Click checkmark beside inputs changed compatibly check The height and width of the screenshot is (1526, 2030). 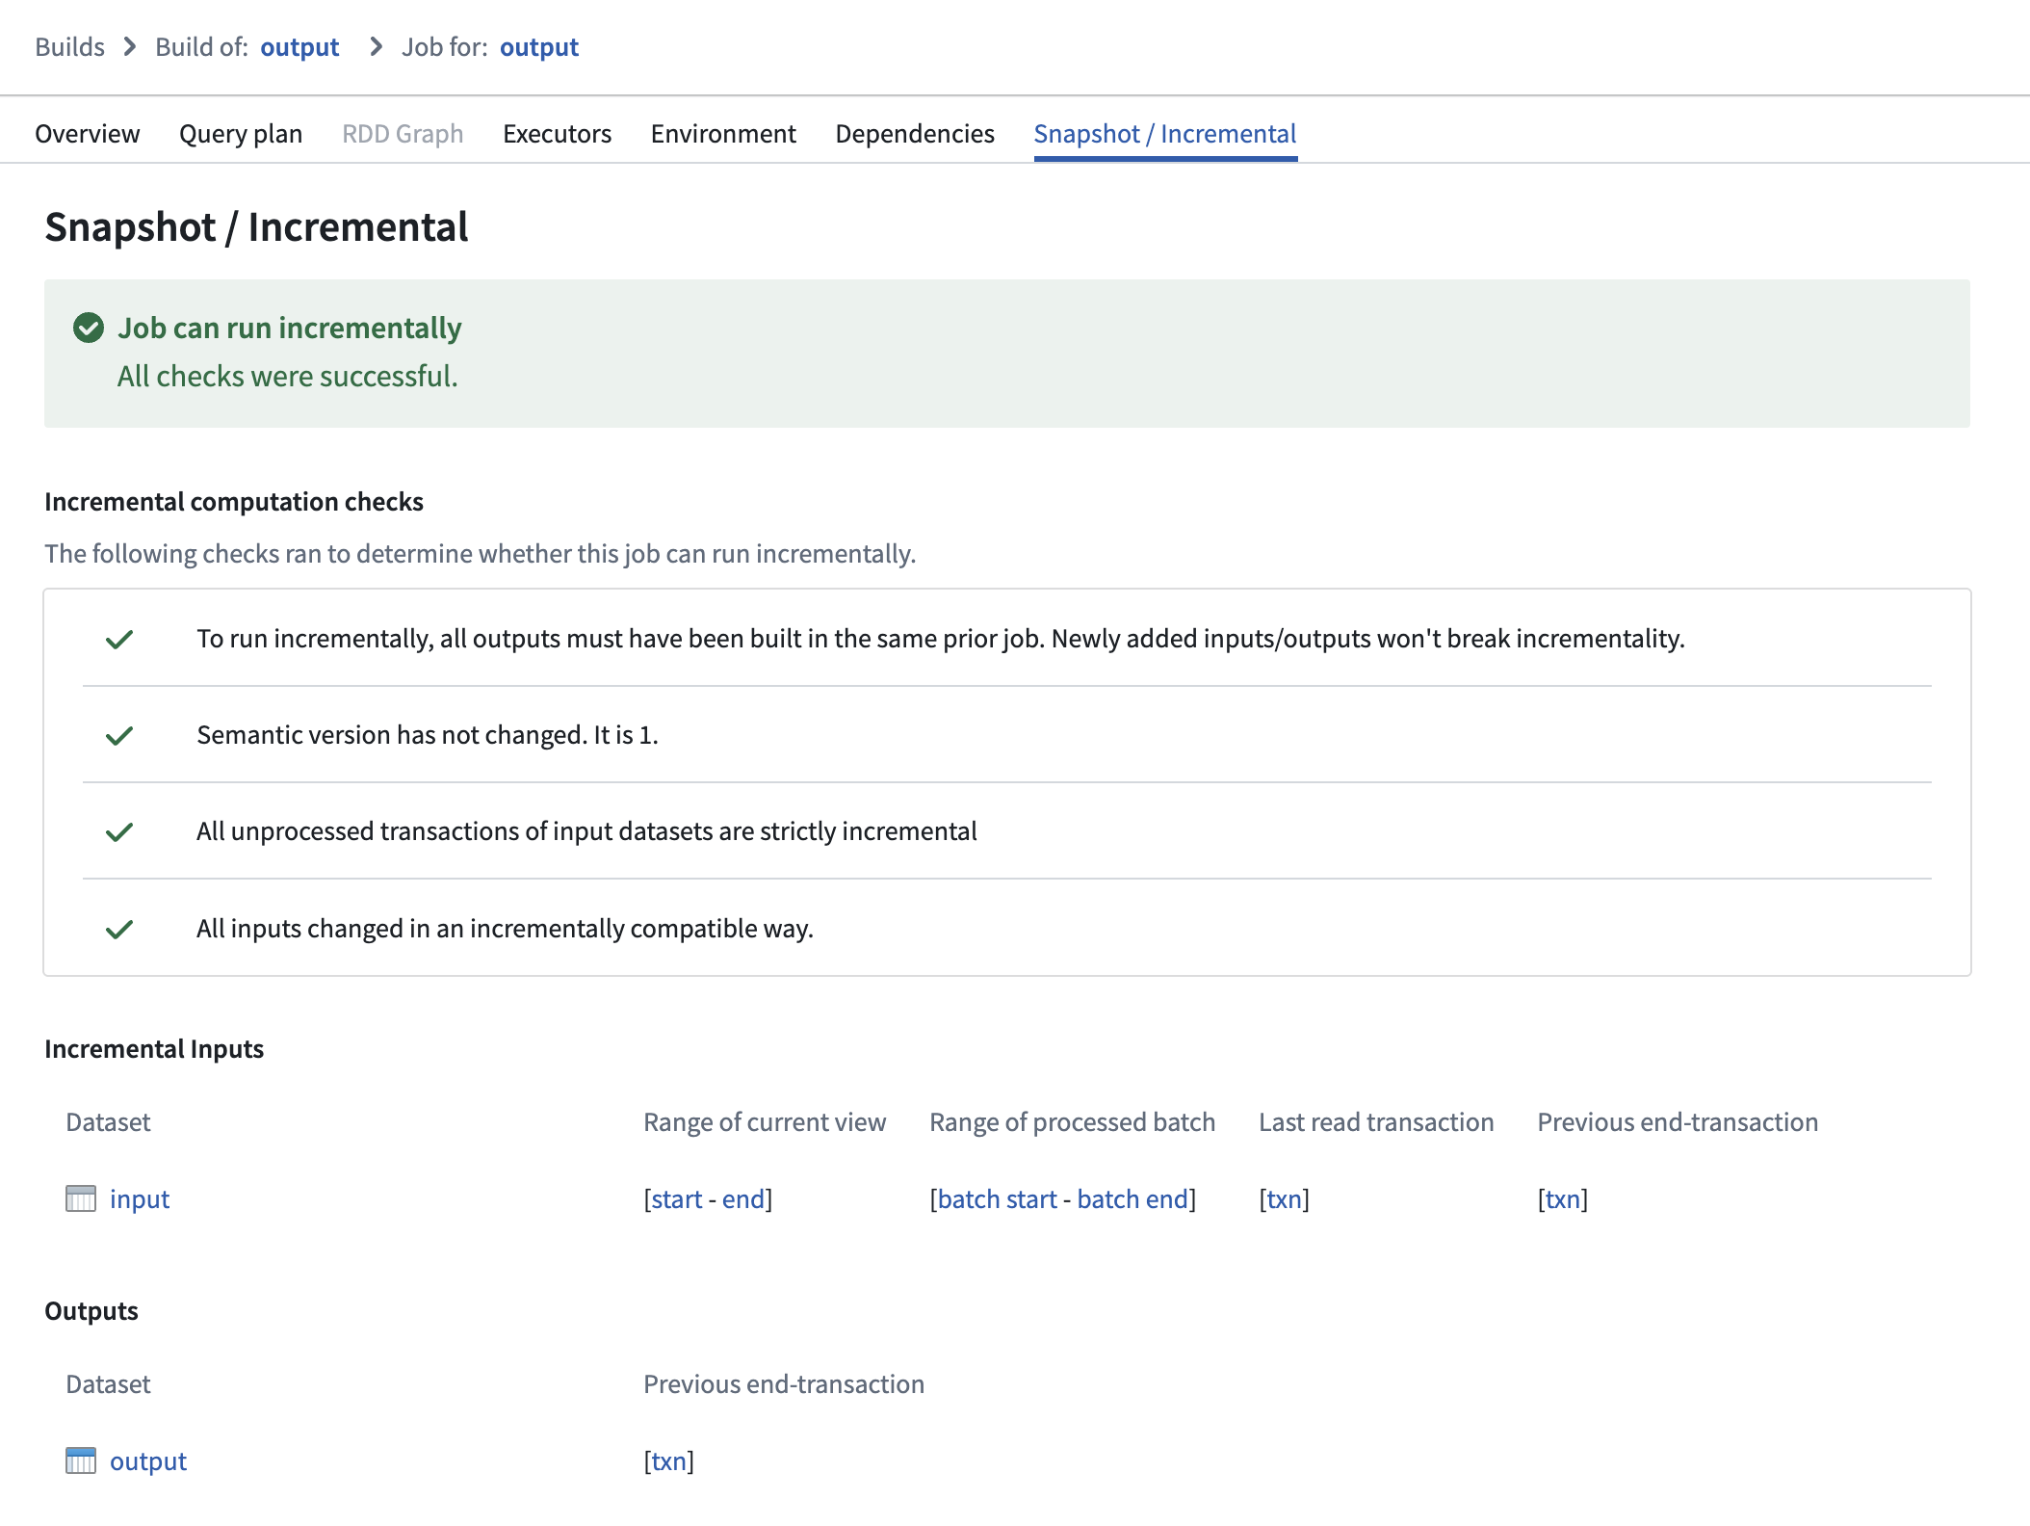(119, 929)
